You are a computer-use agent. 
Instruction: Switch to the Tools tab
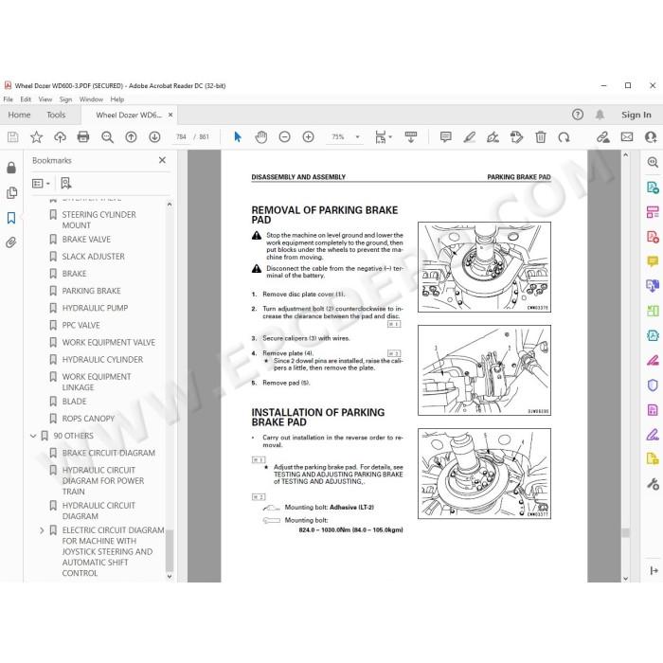56,115
